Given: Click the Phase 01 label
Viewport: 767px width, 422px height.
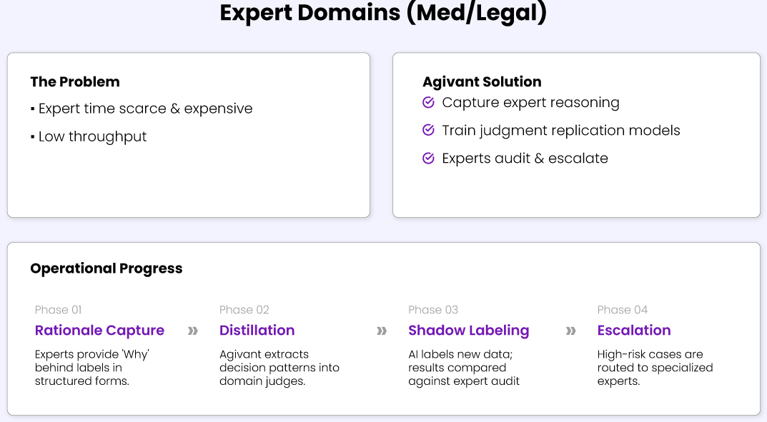Looking at the screenshot, I should 58,310.
